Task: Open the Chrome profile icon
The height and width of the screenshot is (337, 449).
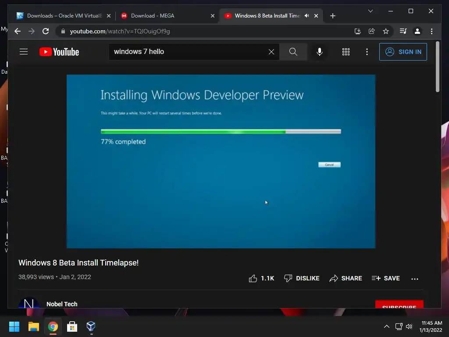Action: 417,31
